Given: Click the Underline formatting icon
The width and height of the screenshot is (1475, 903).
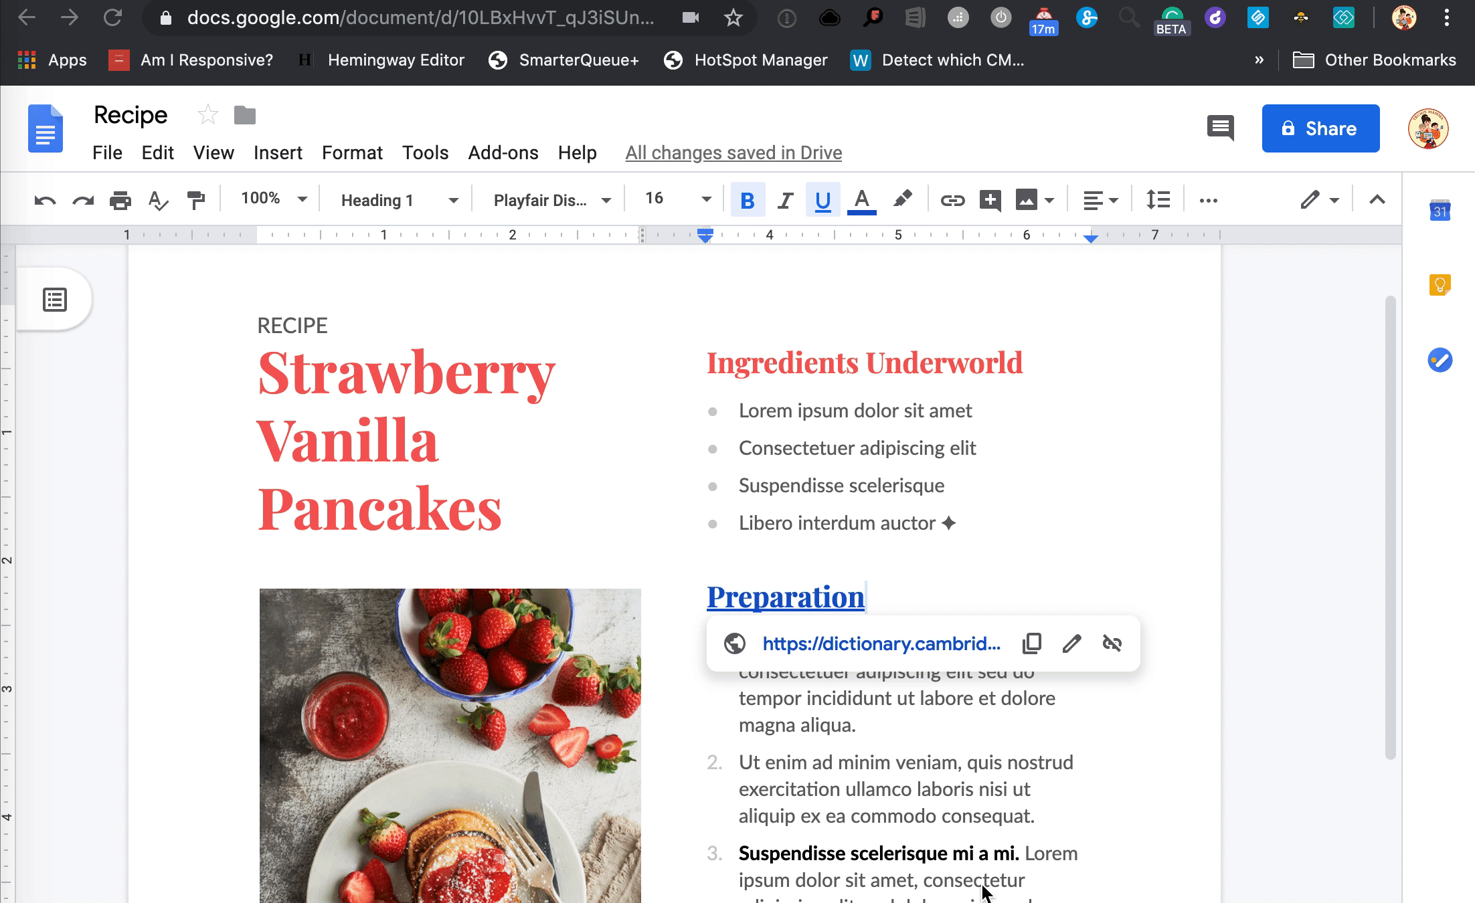Looking at the screenshot, I should pos(823,200).
